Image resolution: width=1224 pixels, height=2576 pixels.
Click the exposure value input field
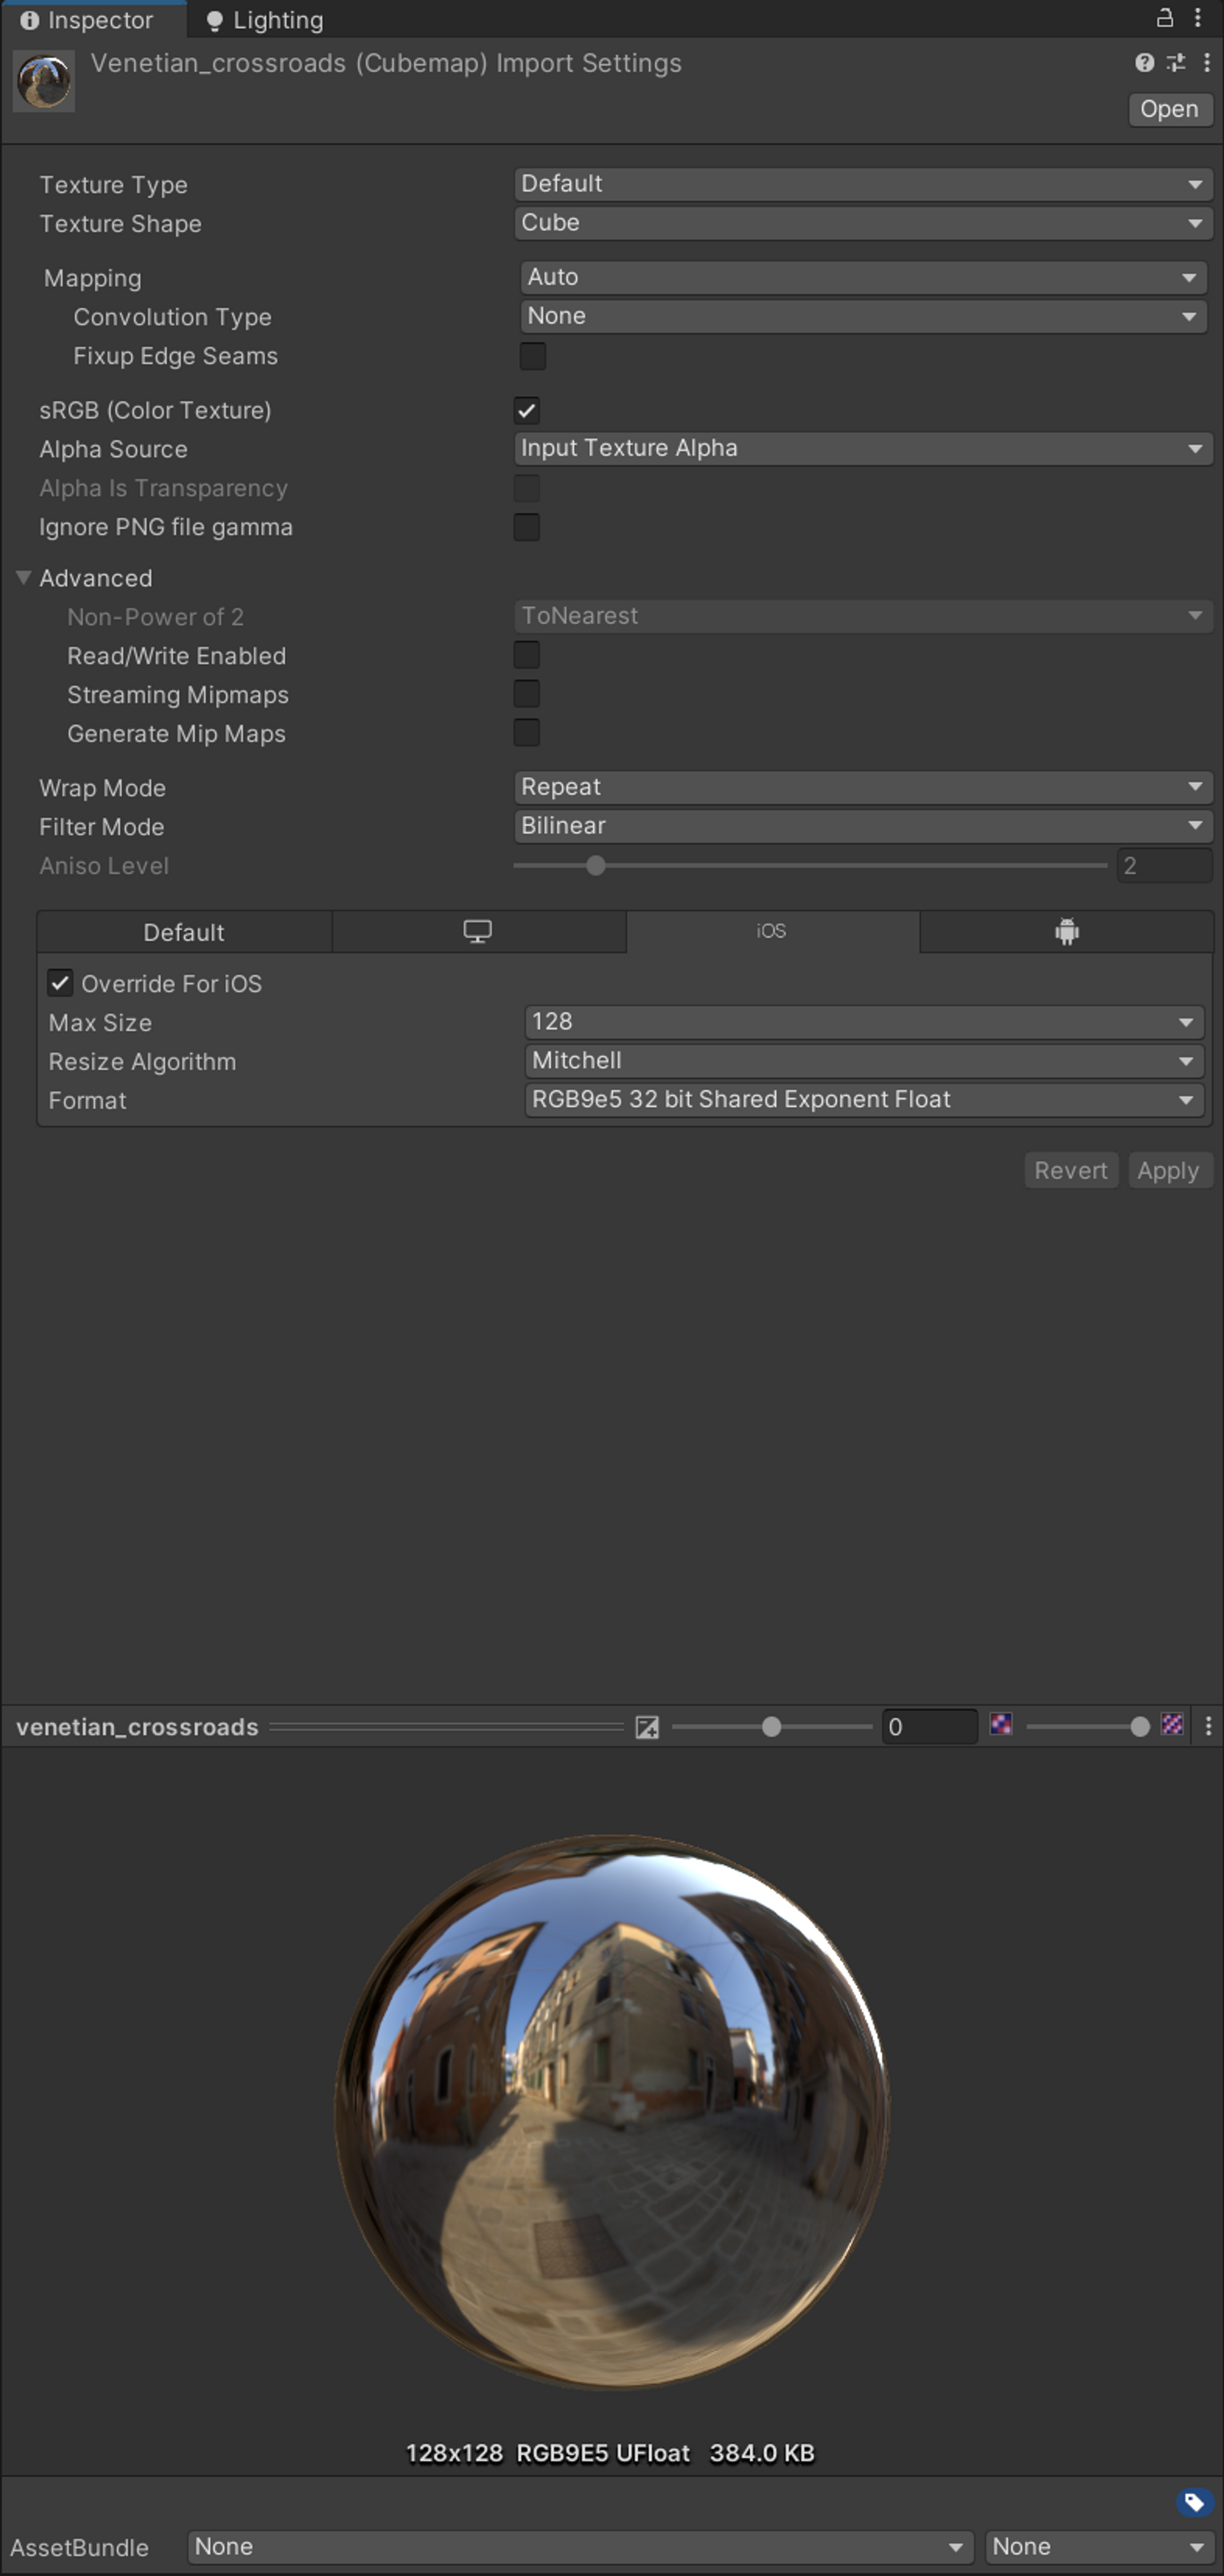pos(928,1727)
